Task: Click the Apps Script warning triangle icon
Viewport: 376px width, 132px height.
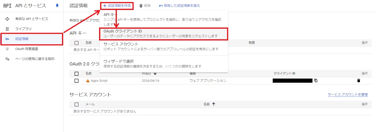Action: [x=88, y=81]
